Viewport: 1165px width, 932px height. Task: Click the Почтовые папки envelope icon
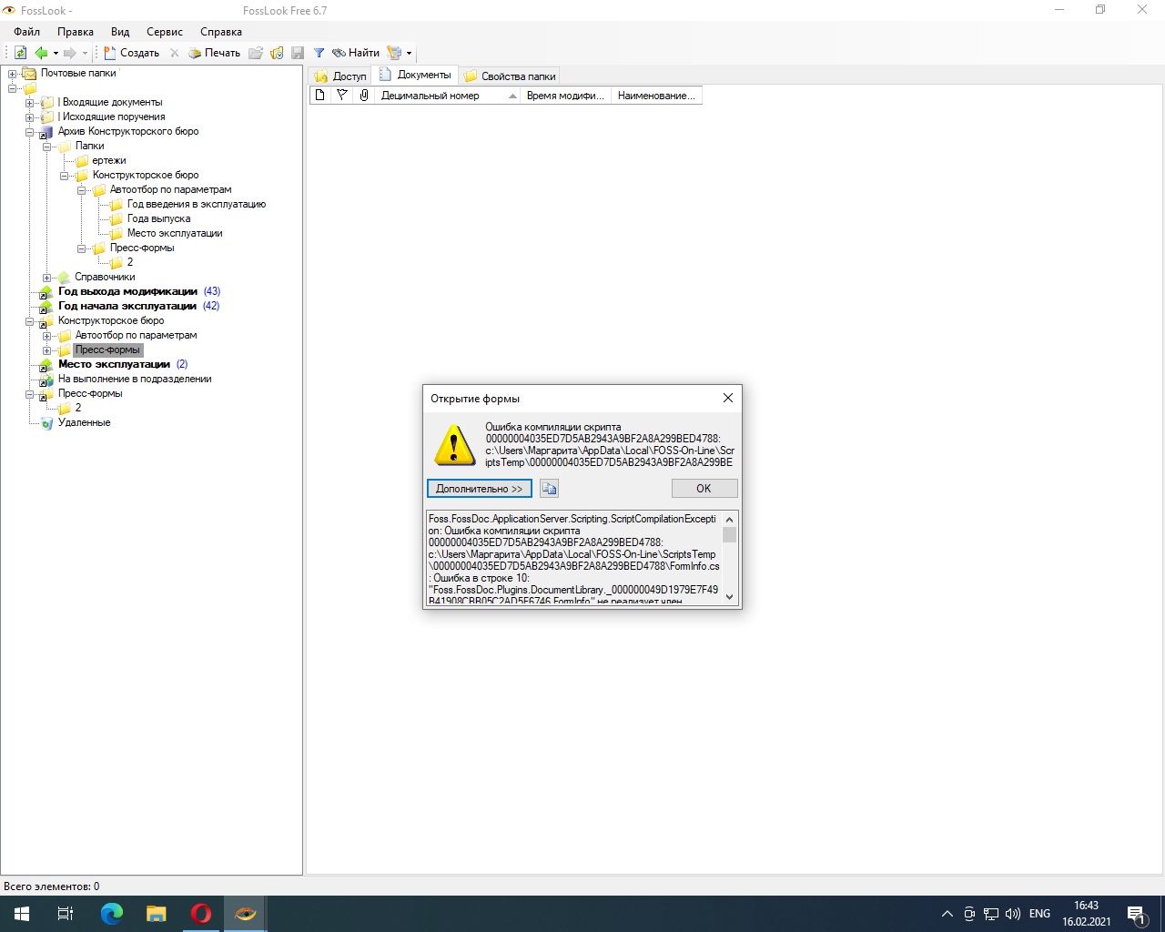point(29,74)
